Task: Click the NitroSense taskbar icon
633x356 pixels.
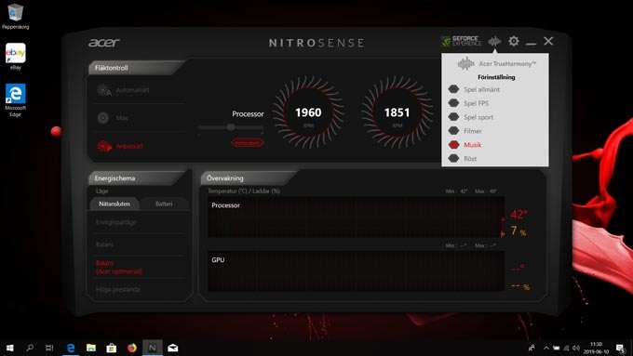Action: 152,348
